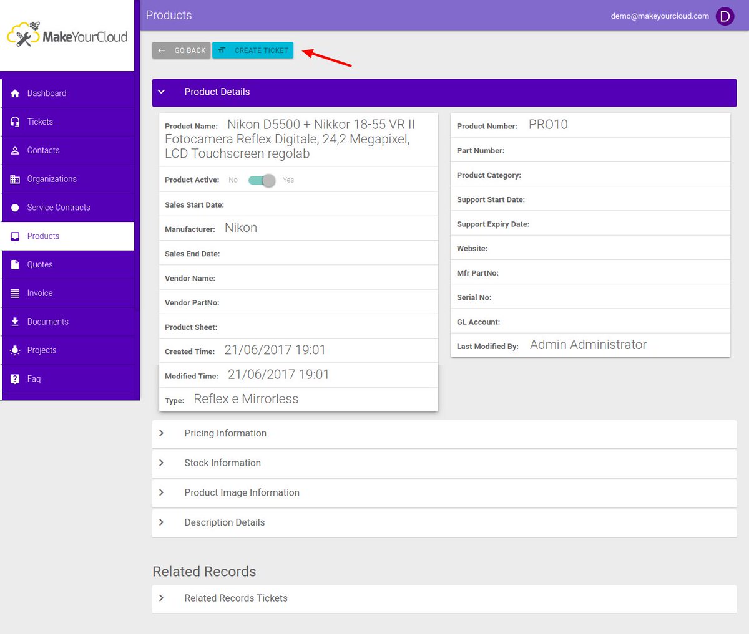Click the MakeYourCloud logo

point(67,35)
